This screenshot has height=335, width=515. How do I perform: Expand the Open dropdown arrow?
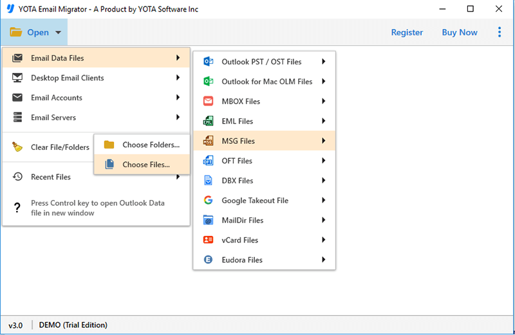(x=58, y=33)
